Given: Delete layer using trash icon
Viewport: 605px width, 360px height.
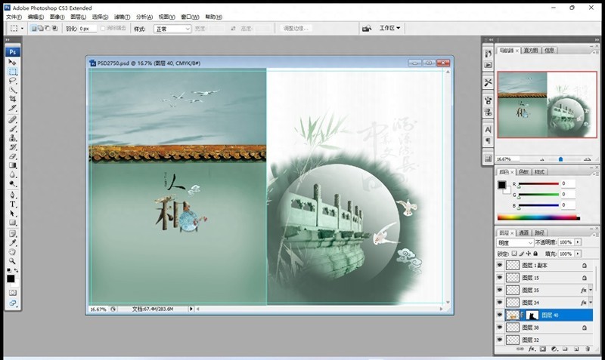Looking at the screenshot, I should click(586, 350).
